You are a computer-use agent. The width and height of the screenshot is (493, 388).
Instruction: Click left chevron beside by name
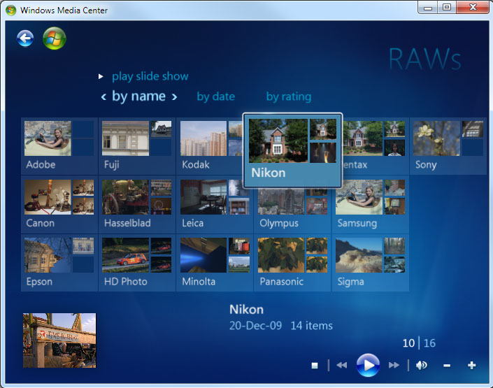(x=103, y=96)
